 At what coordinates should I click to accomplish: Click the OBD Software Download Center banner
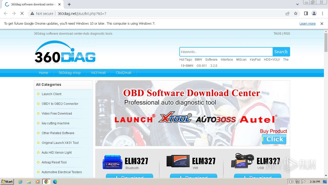click(193, 113)
